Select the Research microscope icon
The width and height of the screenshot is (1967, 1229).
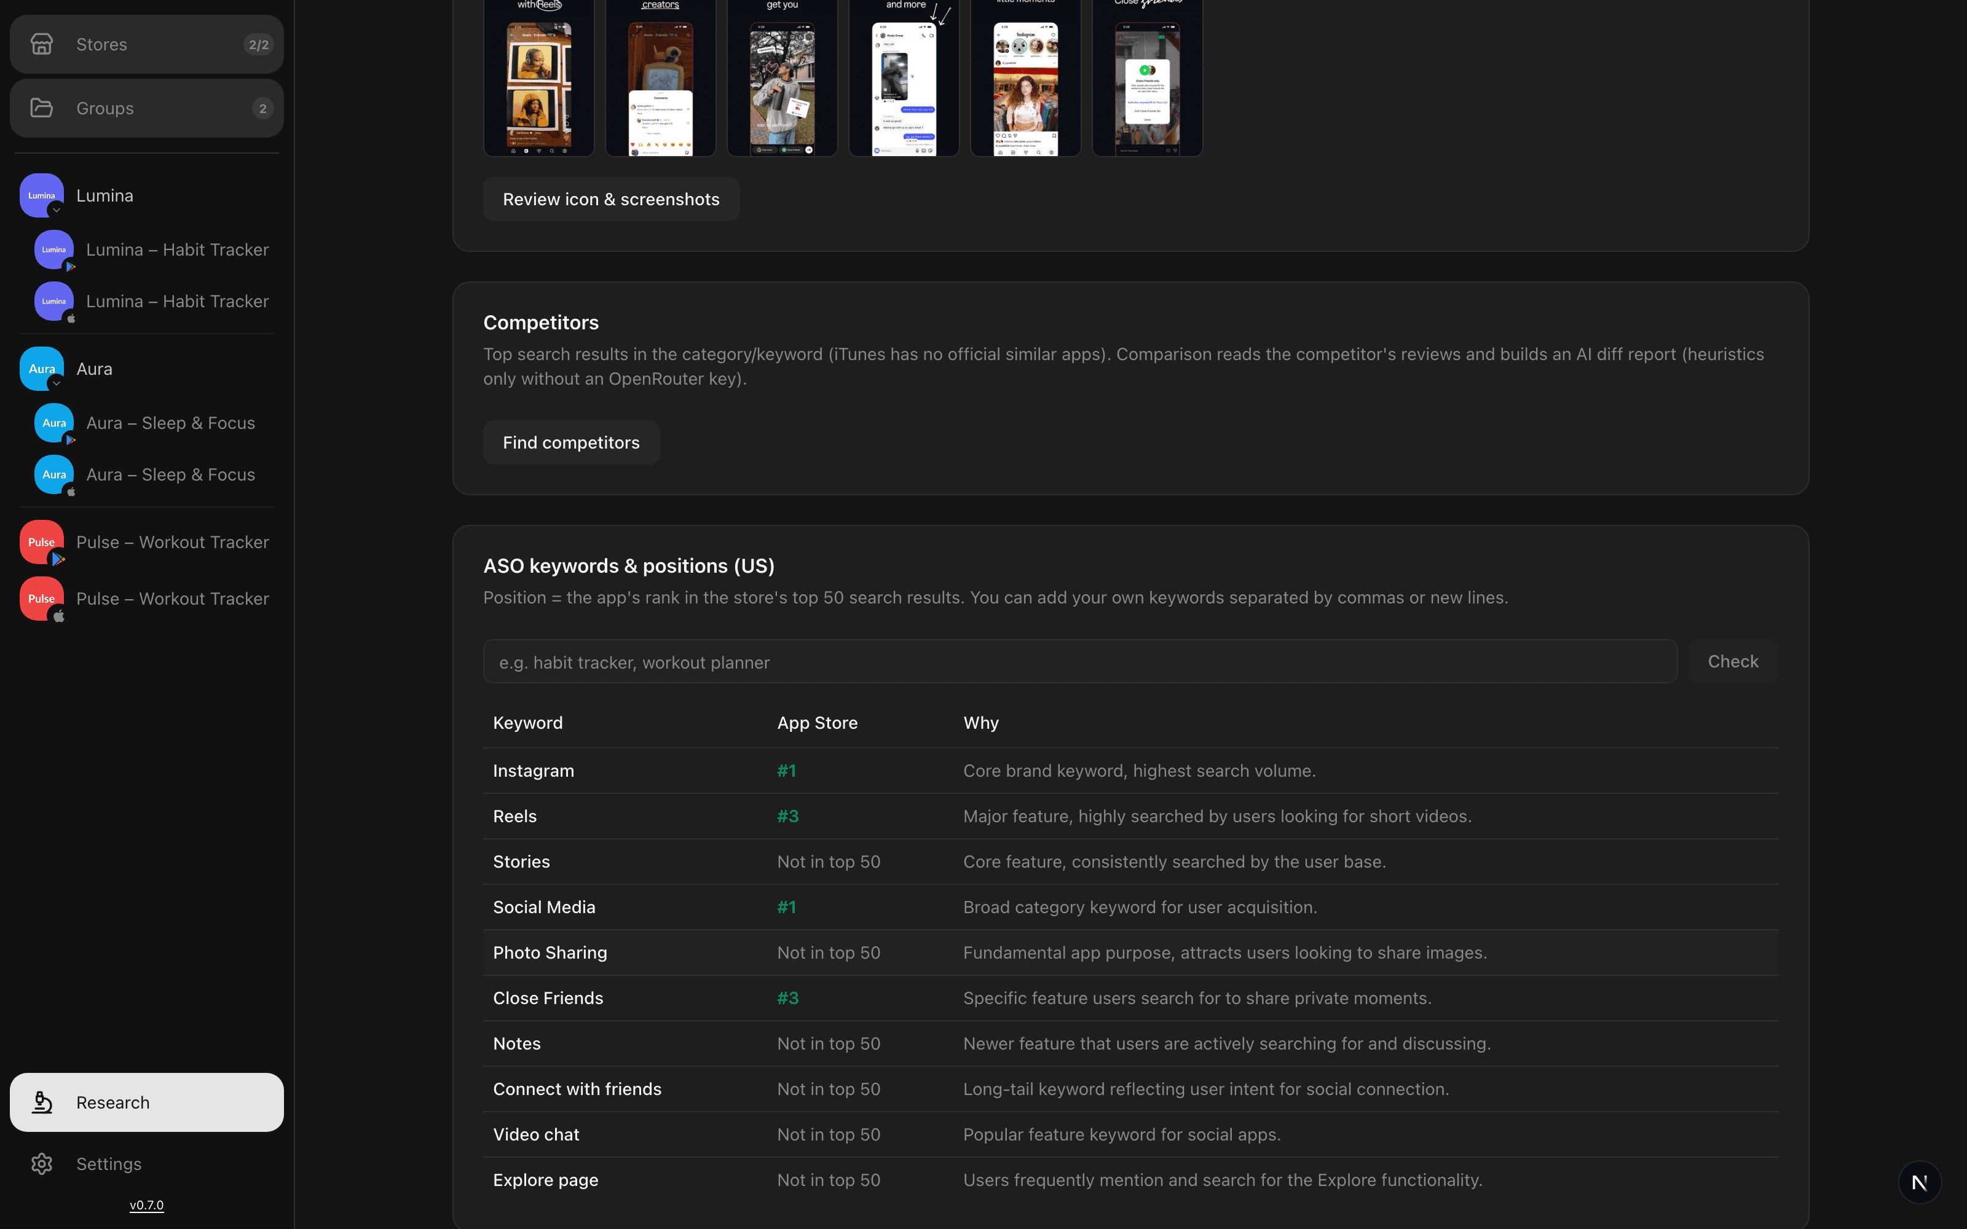pos(41,1102)
